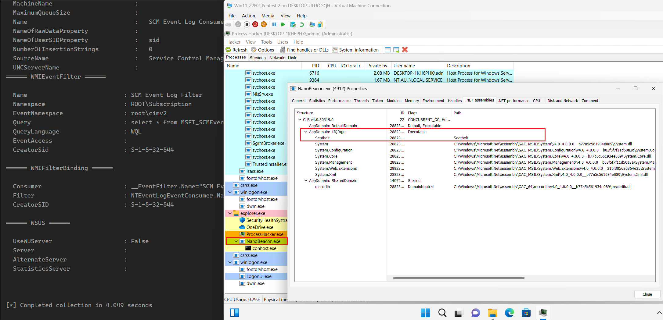Select the System.Management assembly row

475,162
